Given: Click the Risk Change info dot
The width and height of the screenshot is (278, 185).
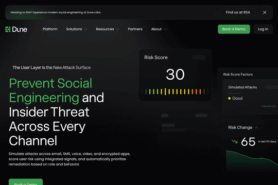Looking at the screenshot, I should click(x=256, y=127).
